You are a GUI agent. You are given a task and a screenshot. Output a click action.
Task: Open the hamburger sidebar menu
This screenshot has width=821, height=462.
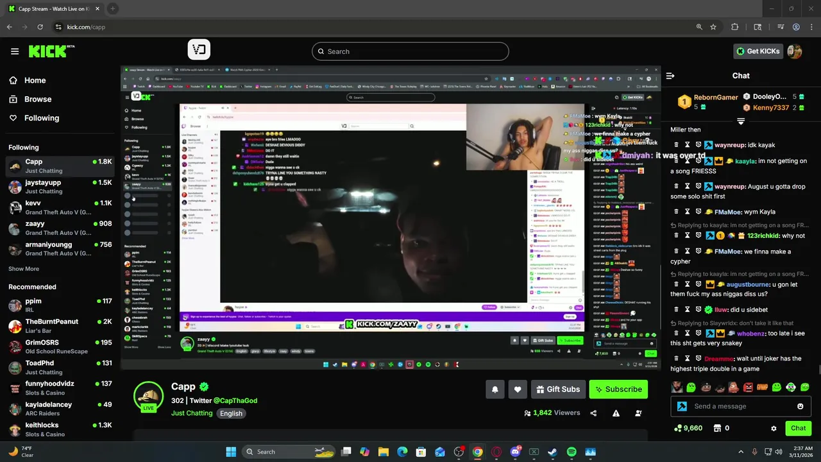pos(15,51)
